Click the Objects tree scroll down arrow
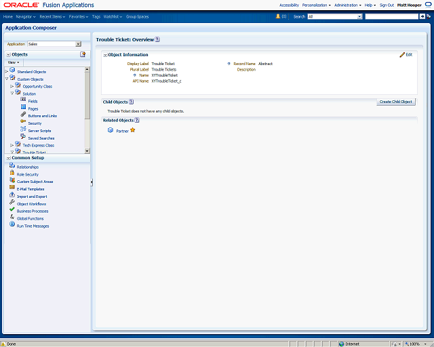 [x=87, y=151]
